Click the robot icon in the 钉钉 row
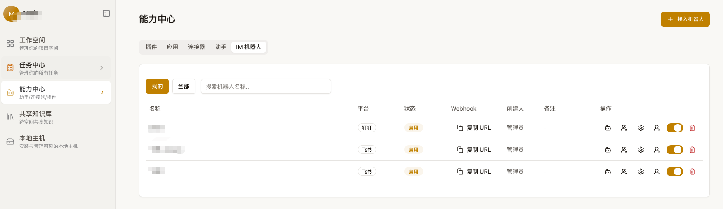This screenshot has height=209, width=723. (607, 128)
